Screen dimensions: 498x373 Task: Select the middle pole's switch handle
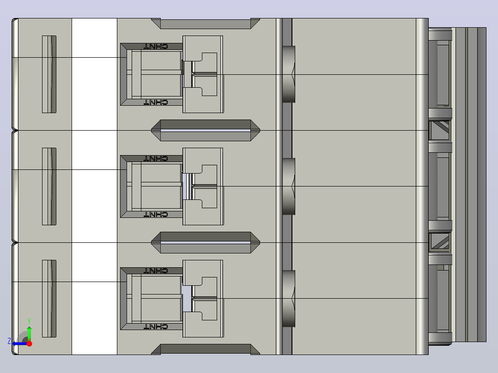[203, 186]
